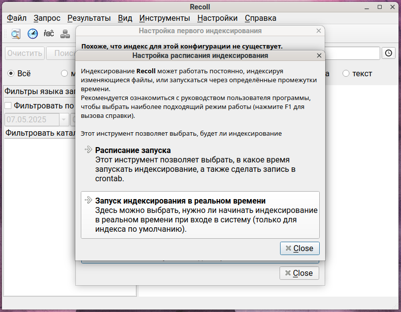Open the Файл menu
Screen dimensions: 401x312
click(x=17, y=18)
